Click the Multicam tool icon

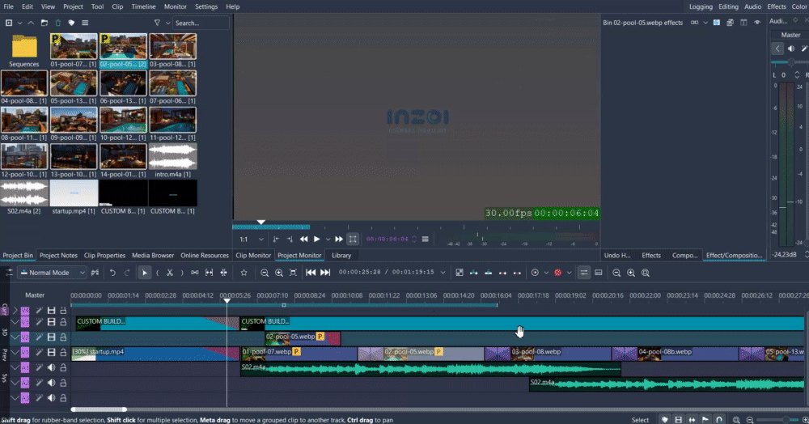pyautogui.click(x=224, y=273)
